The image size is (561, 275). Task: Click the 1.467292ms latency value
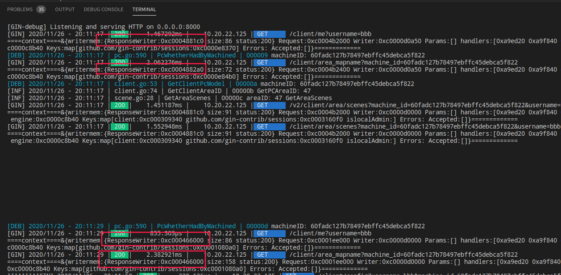point(164,34)
